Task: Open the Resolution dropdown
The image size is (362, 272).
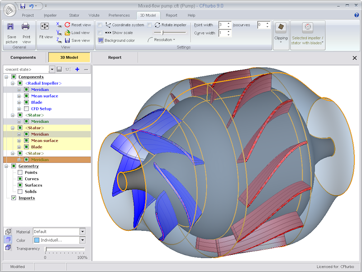Action: 162,40
